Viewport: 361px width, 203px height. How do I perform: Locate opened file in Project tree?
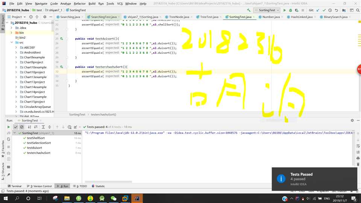31,17
